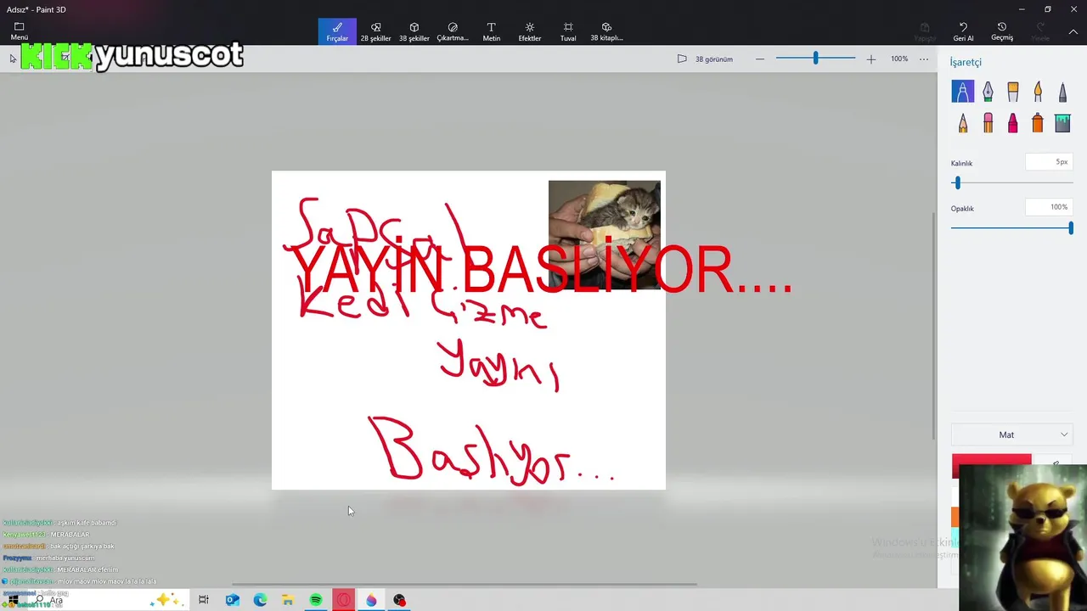Open the 2B şekiller tab
The image size is (1087, 611).
(375, 31)
